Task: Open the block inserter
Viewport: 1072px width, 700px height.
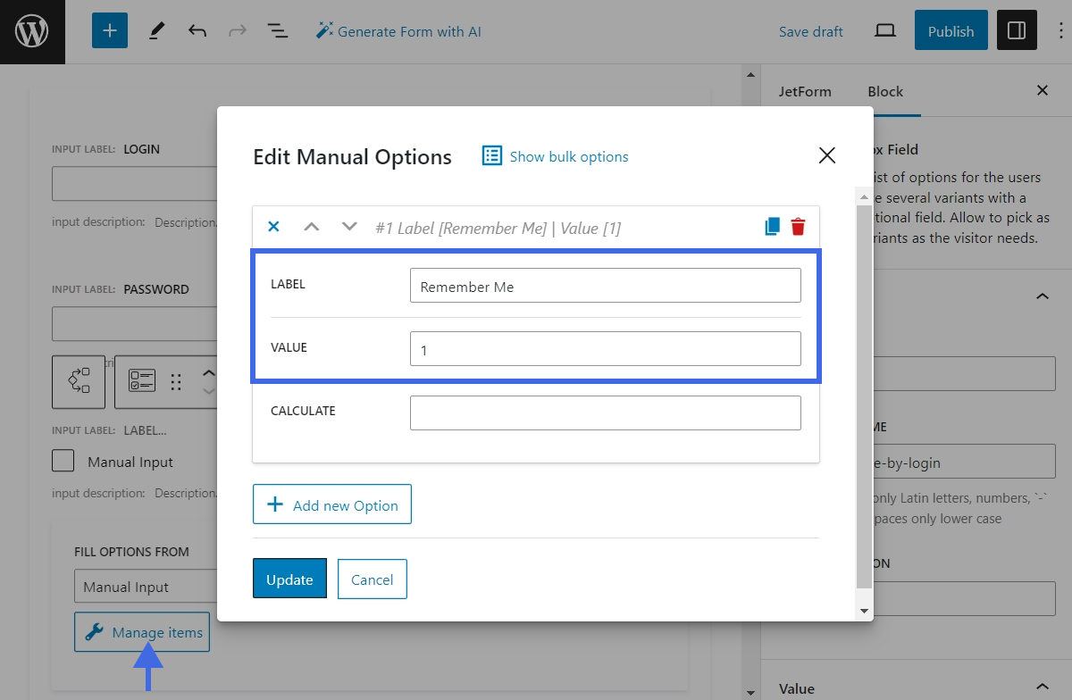Action: coord(109,30)
